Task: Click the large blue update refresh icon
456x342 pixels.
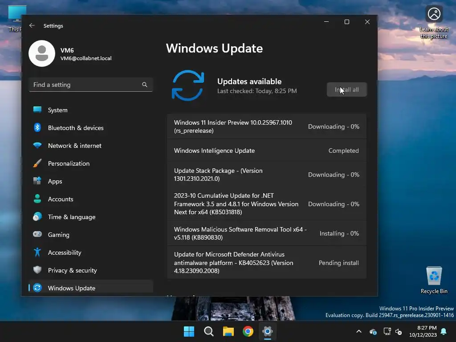Action: [x=188, y=85]
